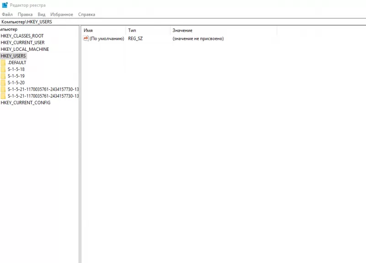Click the Registry Editor app icon in title bar

point(5,5)
